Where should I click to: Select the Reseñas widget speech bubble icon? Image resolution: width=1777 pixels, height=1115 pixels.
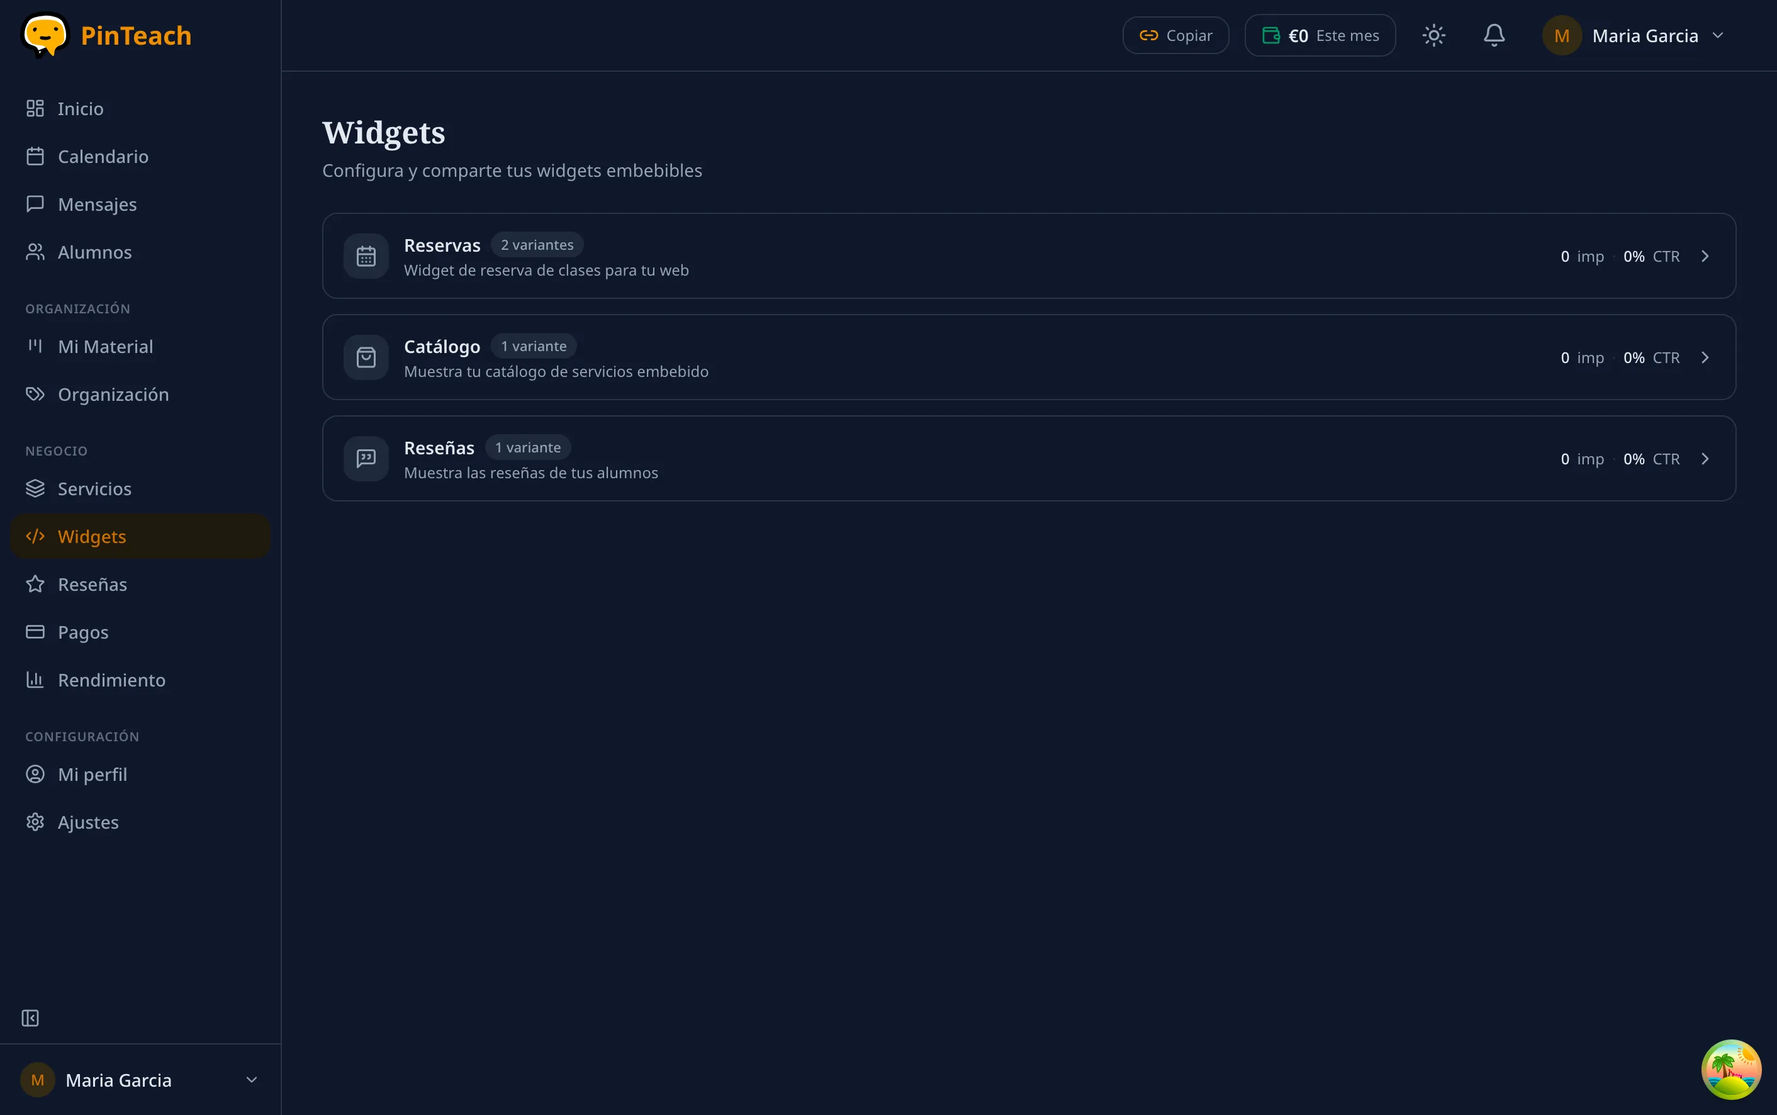point(365,458)
